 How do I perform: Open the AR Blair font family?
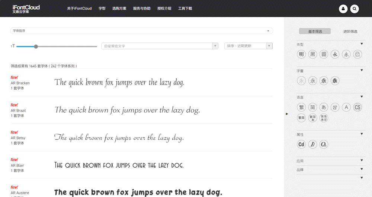(x=17, y=165)
